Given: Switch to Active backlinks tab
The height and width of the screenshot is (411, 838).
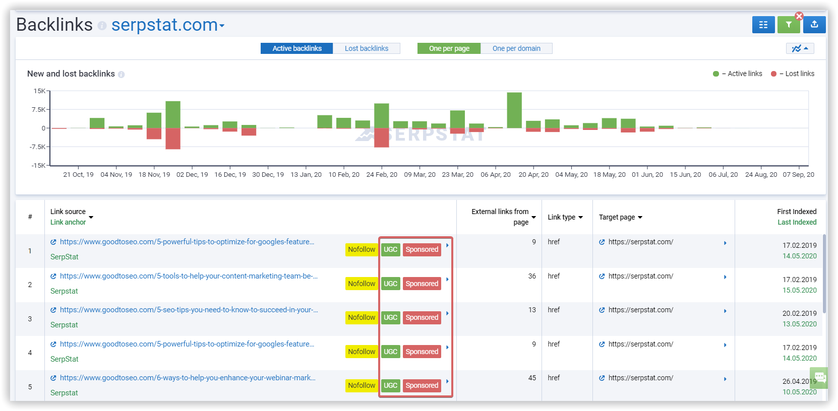Looking at the screenshot, I should pos(297,48).
